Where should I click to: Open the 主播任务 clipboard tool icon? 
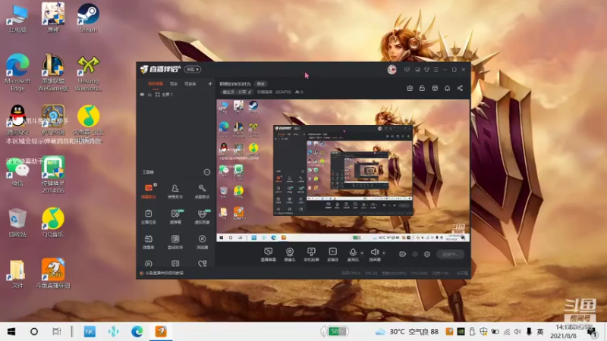148,217
